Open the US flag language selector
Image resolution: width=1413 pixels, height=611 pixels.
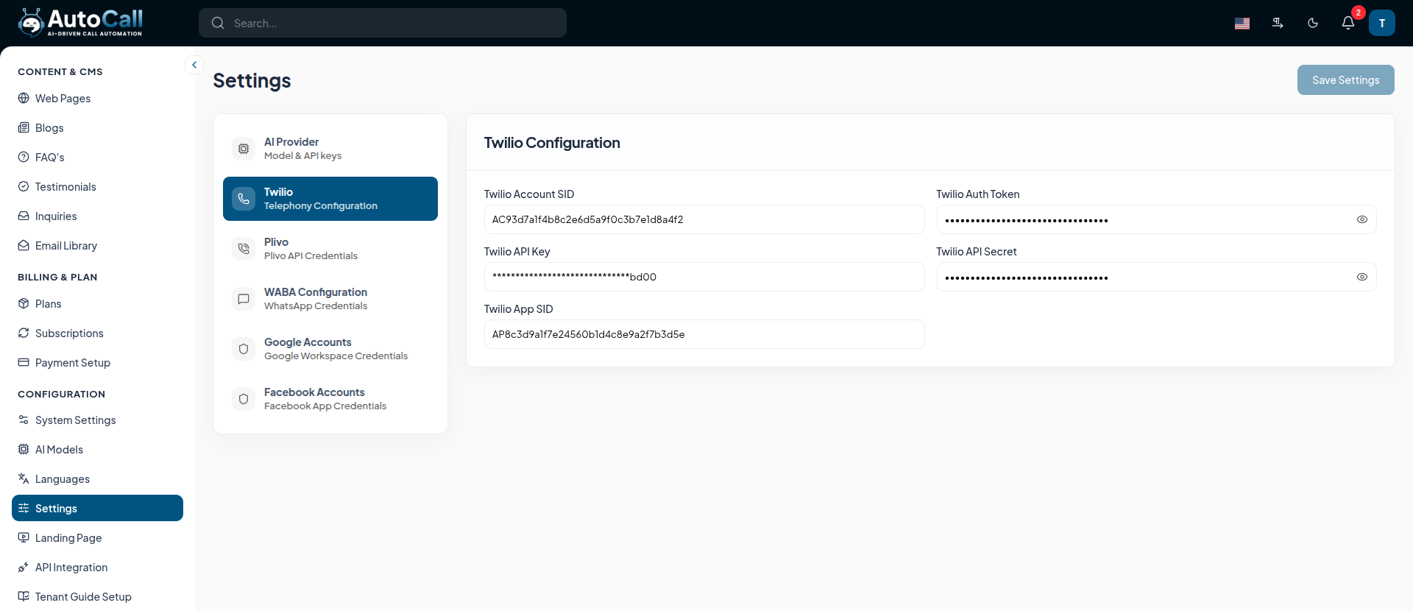(x=1242, y=23)
